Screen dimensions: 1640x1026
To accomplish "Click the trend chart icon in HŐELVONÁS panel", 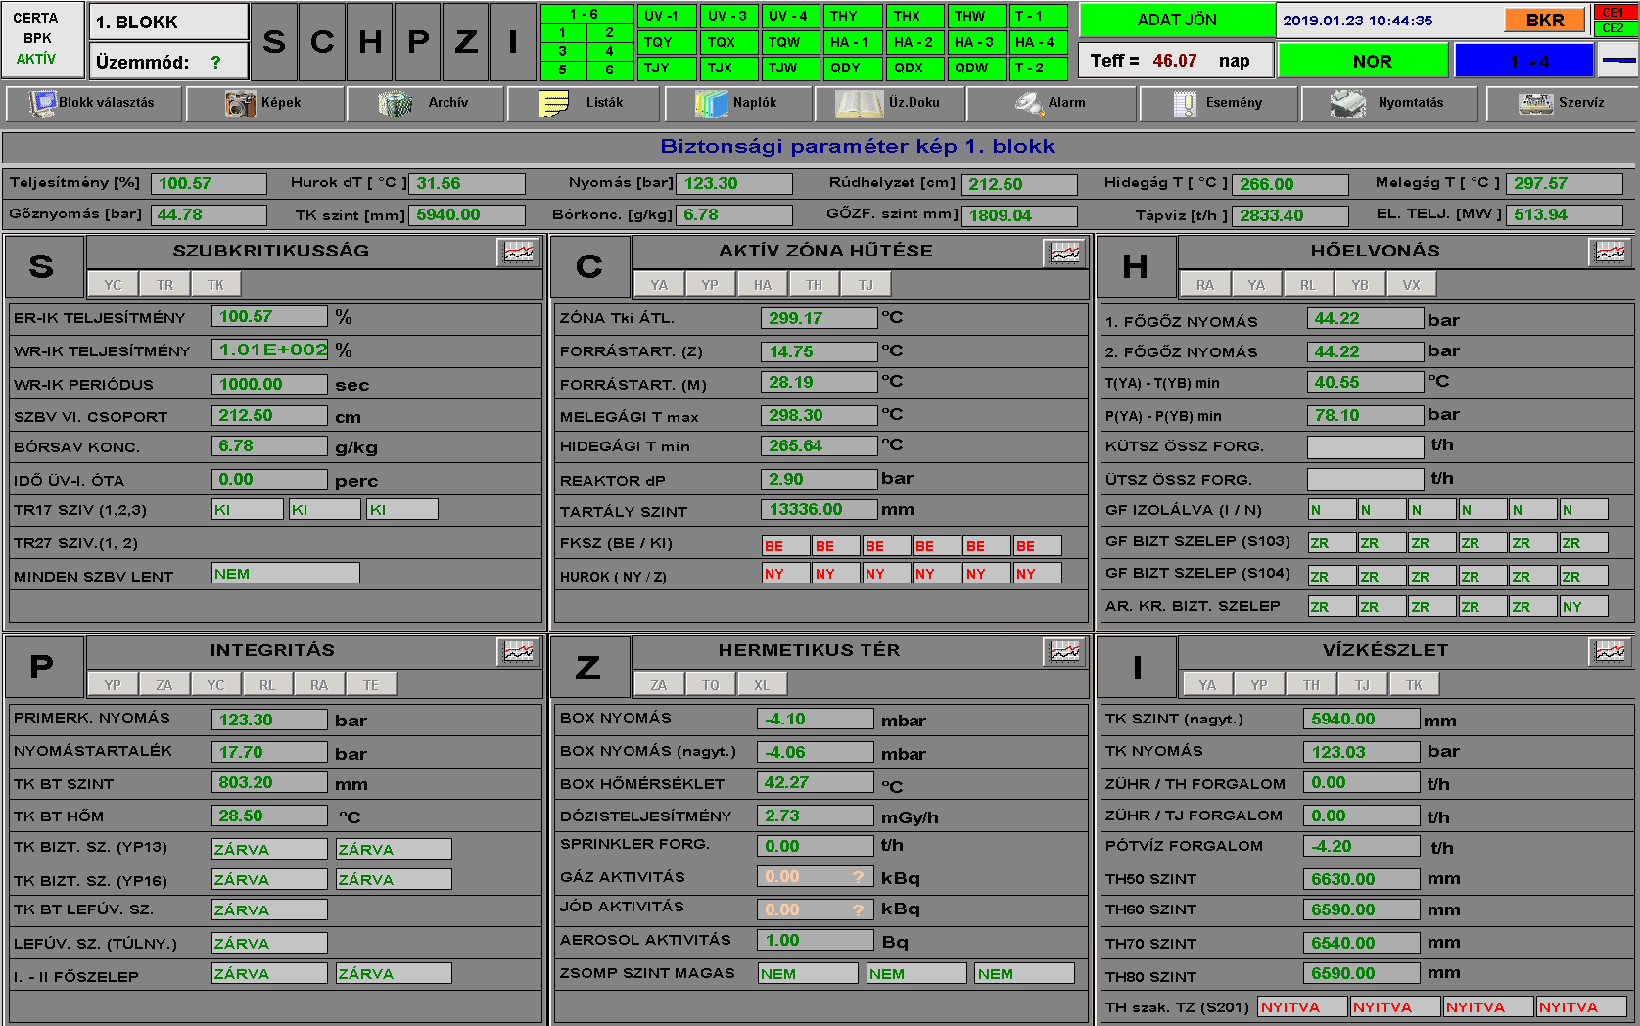I will point(1610,253).
